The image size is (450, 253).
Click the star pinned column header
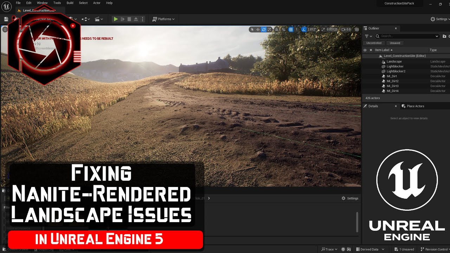pyautogui.click(x=371, y=50)
